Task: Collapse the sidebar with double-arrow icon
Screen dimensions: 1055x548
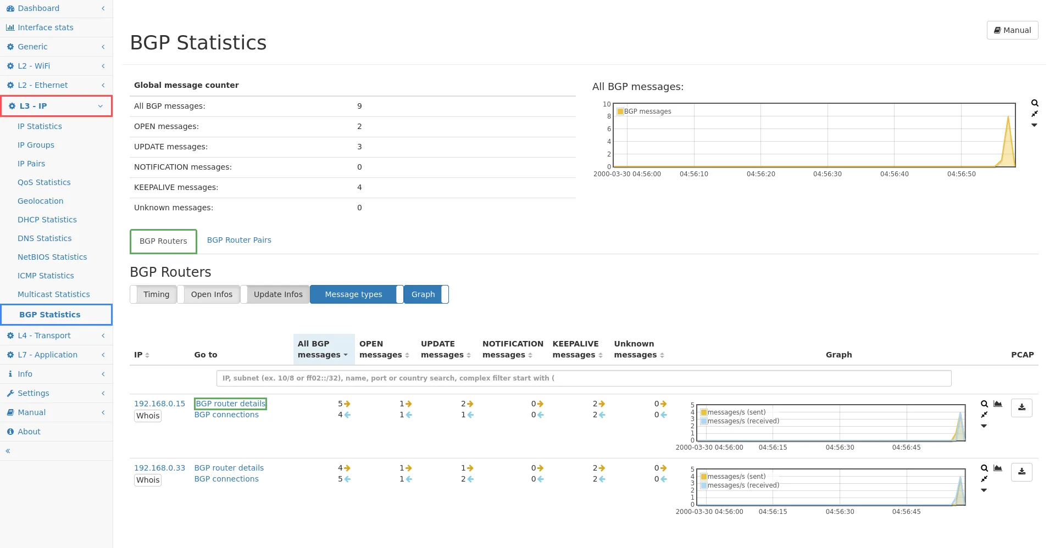Action: [x=8, y=451]
